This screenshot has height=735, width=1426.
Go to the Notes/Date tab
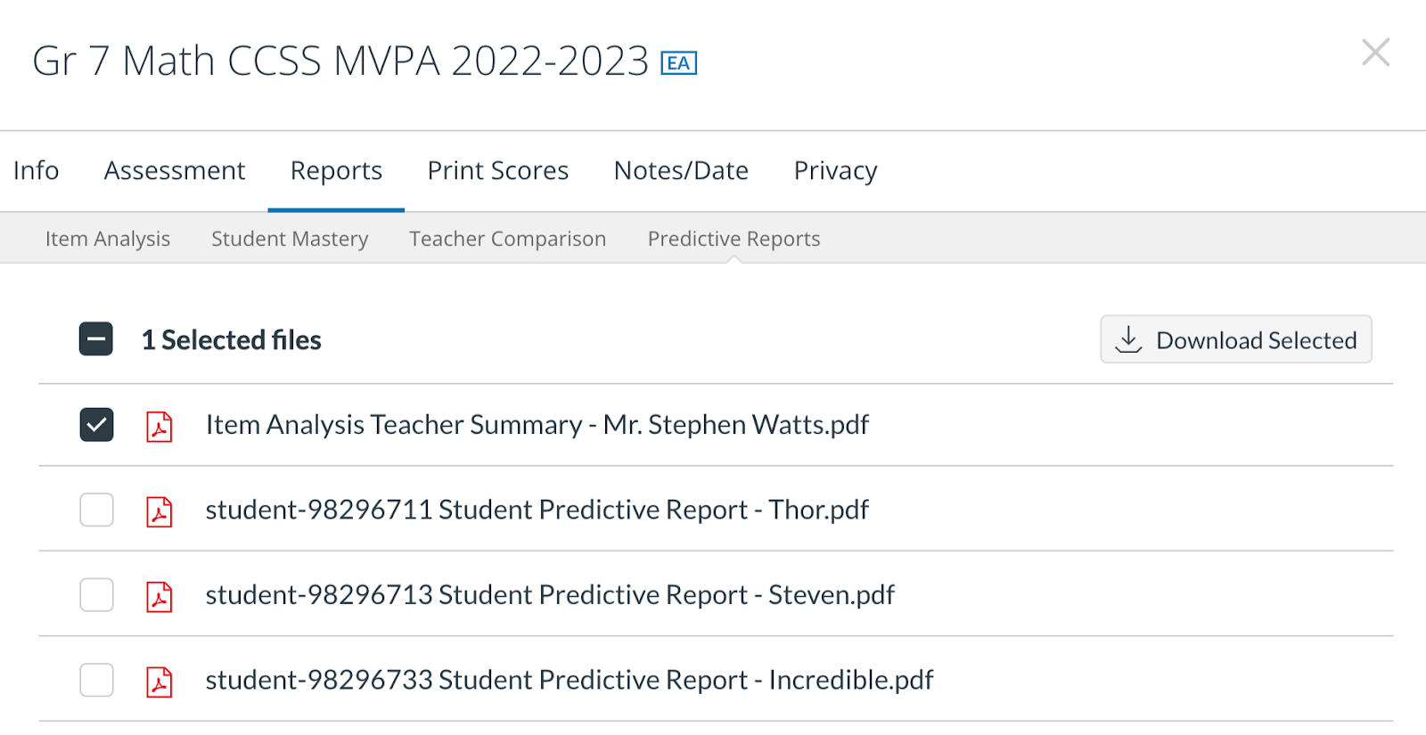click(680, 170)
